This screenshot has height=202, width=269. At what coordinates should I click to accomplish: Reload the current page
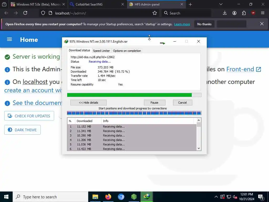point(25,13)
